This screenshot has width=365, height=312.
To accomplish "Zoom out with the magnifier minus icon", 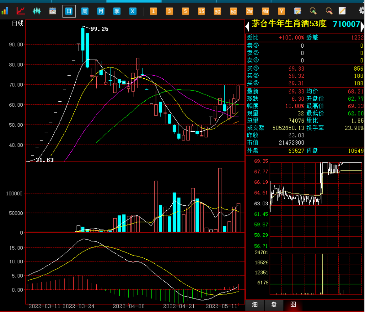I will pos(329,11).
